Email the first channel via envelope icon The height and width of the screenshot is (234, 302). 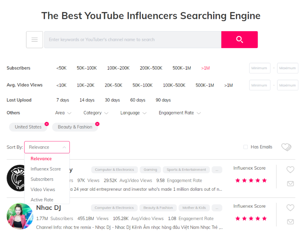pos(290,184)
